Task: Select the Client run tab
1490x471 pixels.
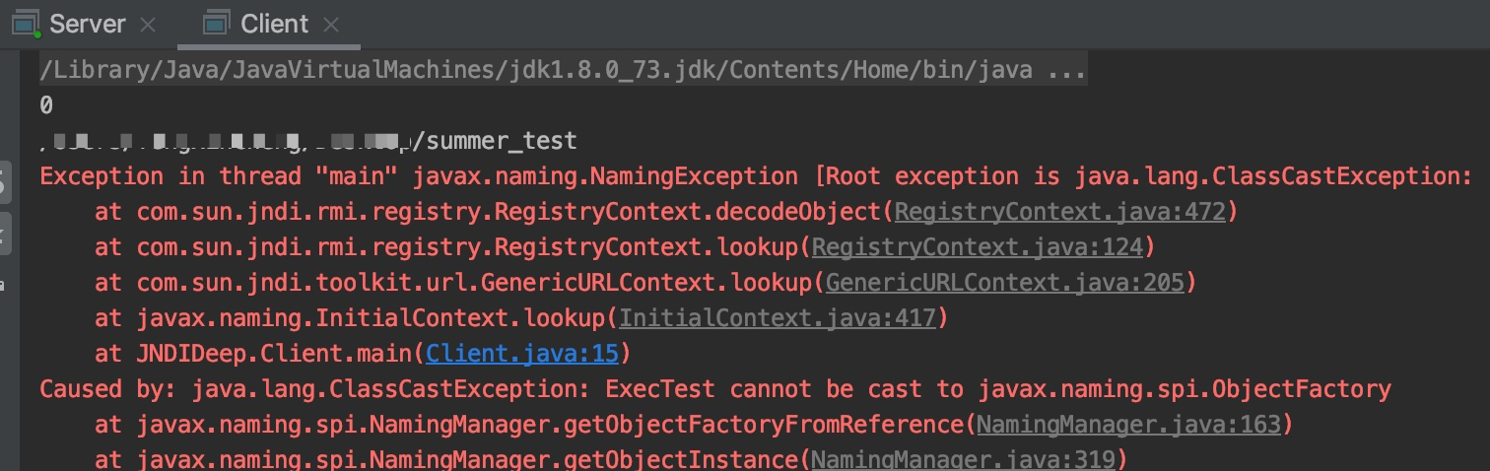Action: (x=274, y=24)
